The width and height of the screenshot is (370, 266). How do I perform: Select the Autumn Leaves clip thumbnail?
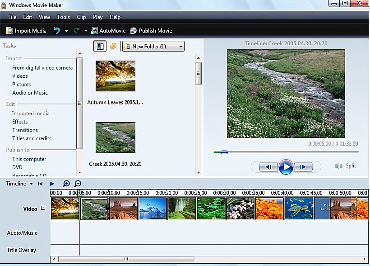115,76
